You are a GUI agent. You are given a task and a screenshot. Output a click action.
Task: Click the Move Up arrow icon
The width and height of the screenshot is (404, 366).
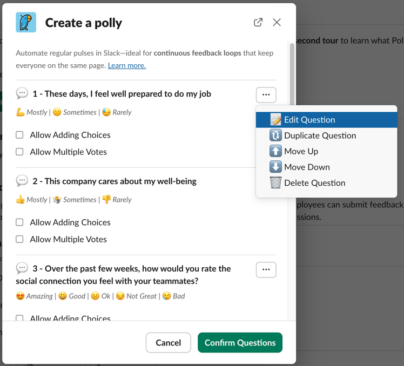(275, 151)
